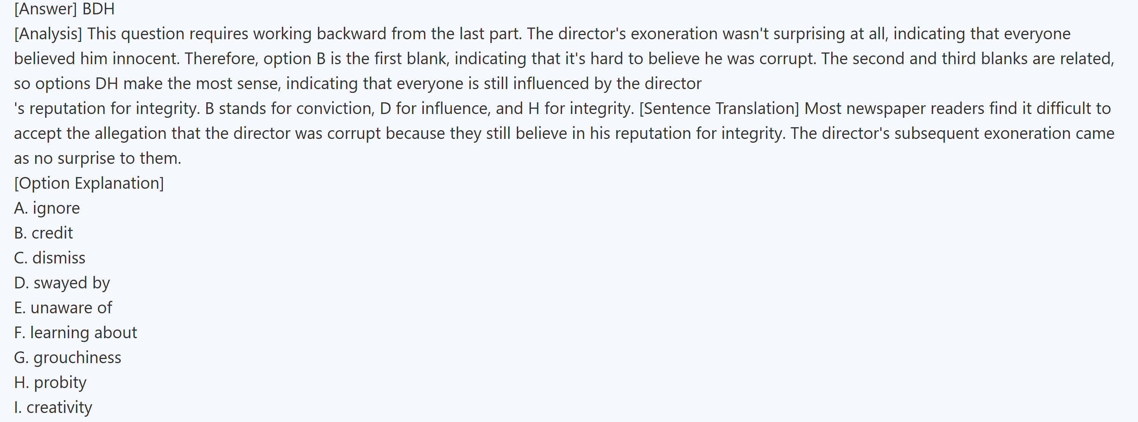Viewport: 1138px width, 422px height.
Task: Click the "[Option Explanation]" heading
Action: pyautogui.click(x=89, y=183)
